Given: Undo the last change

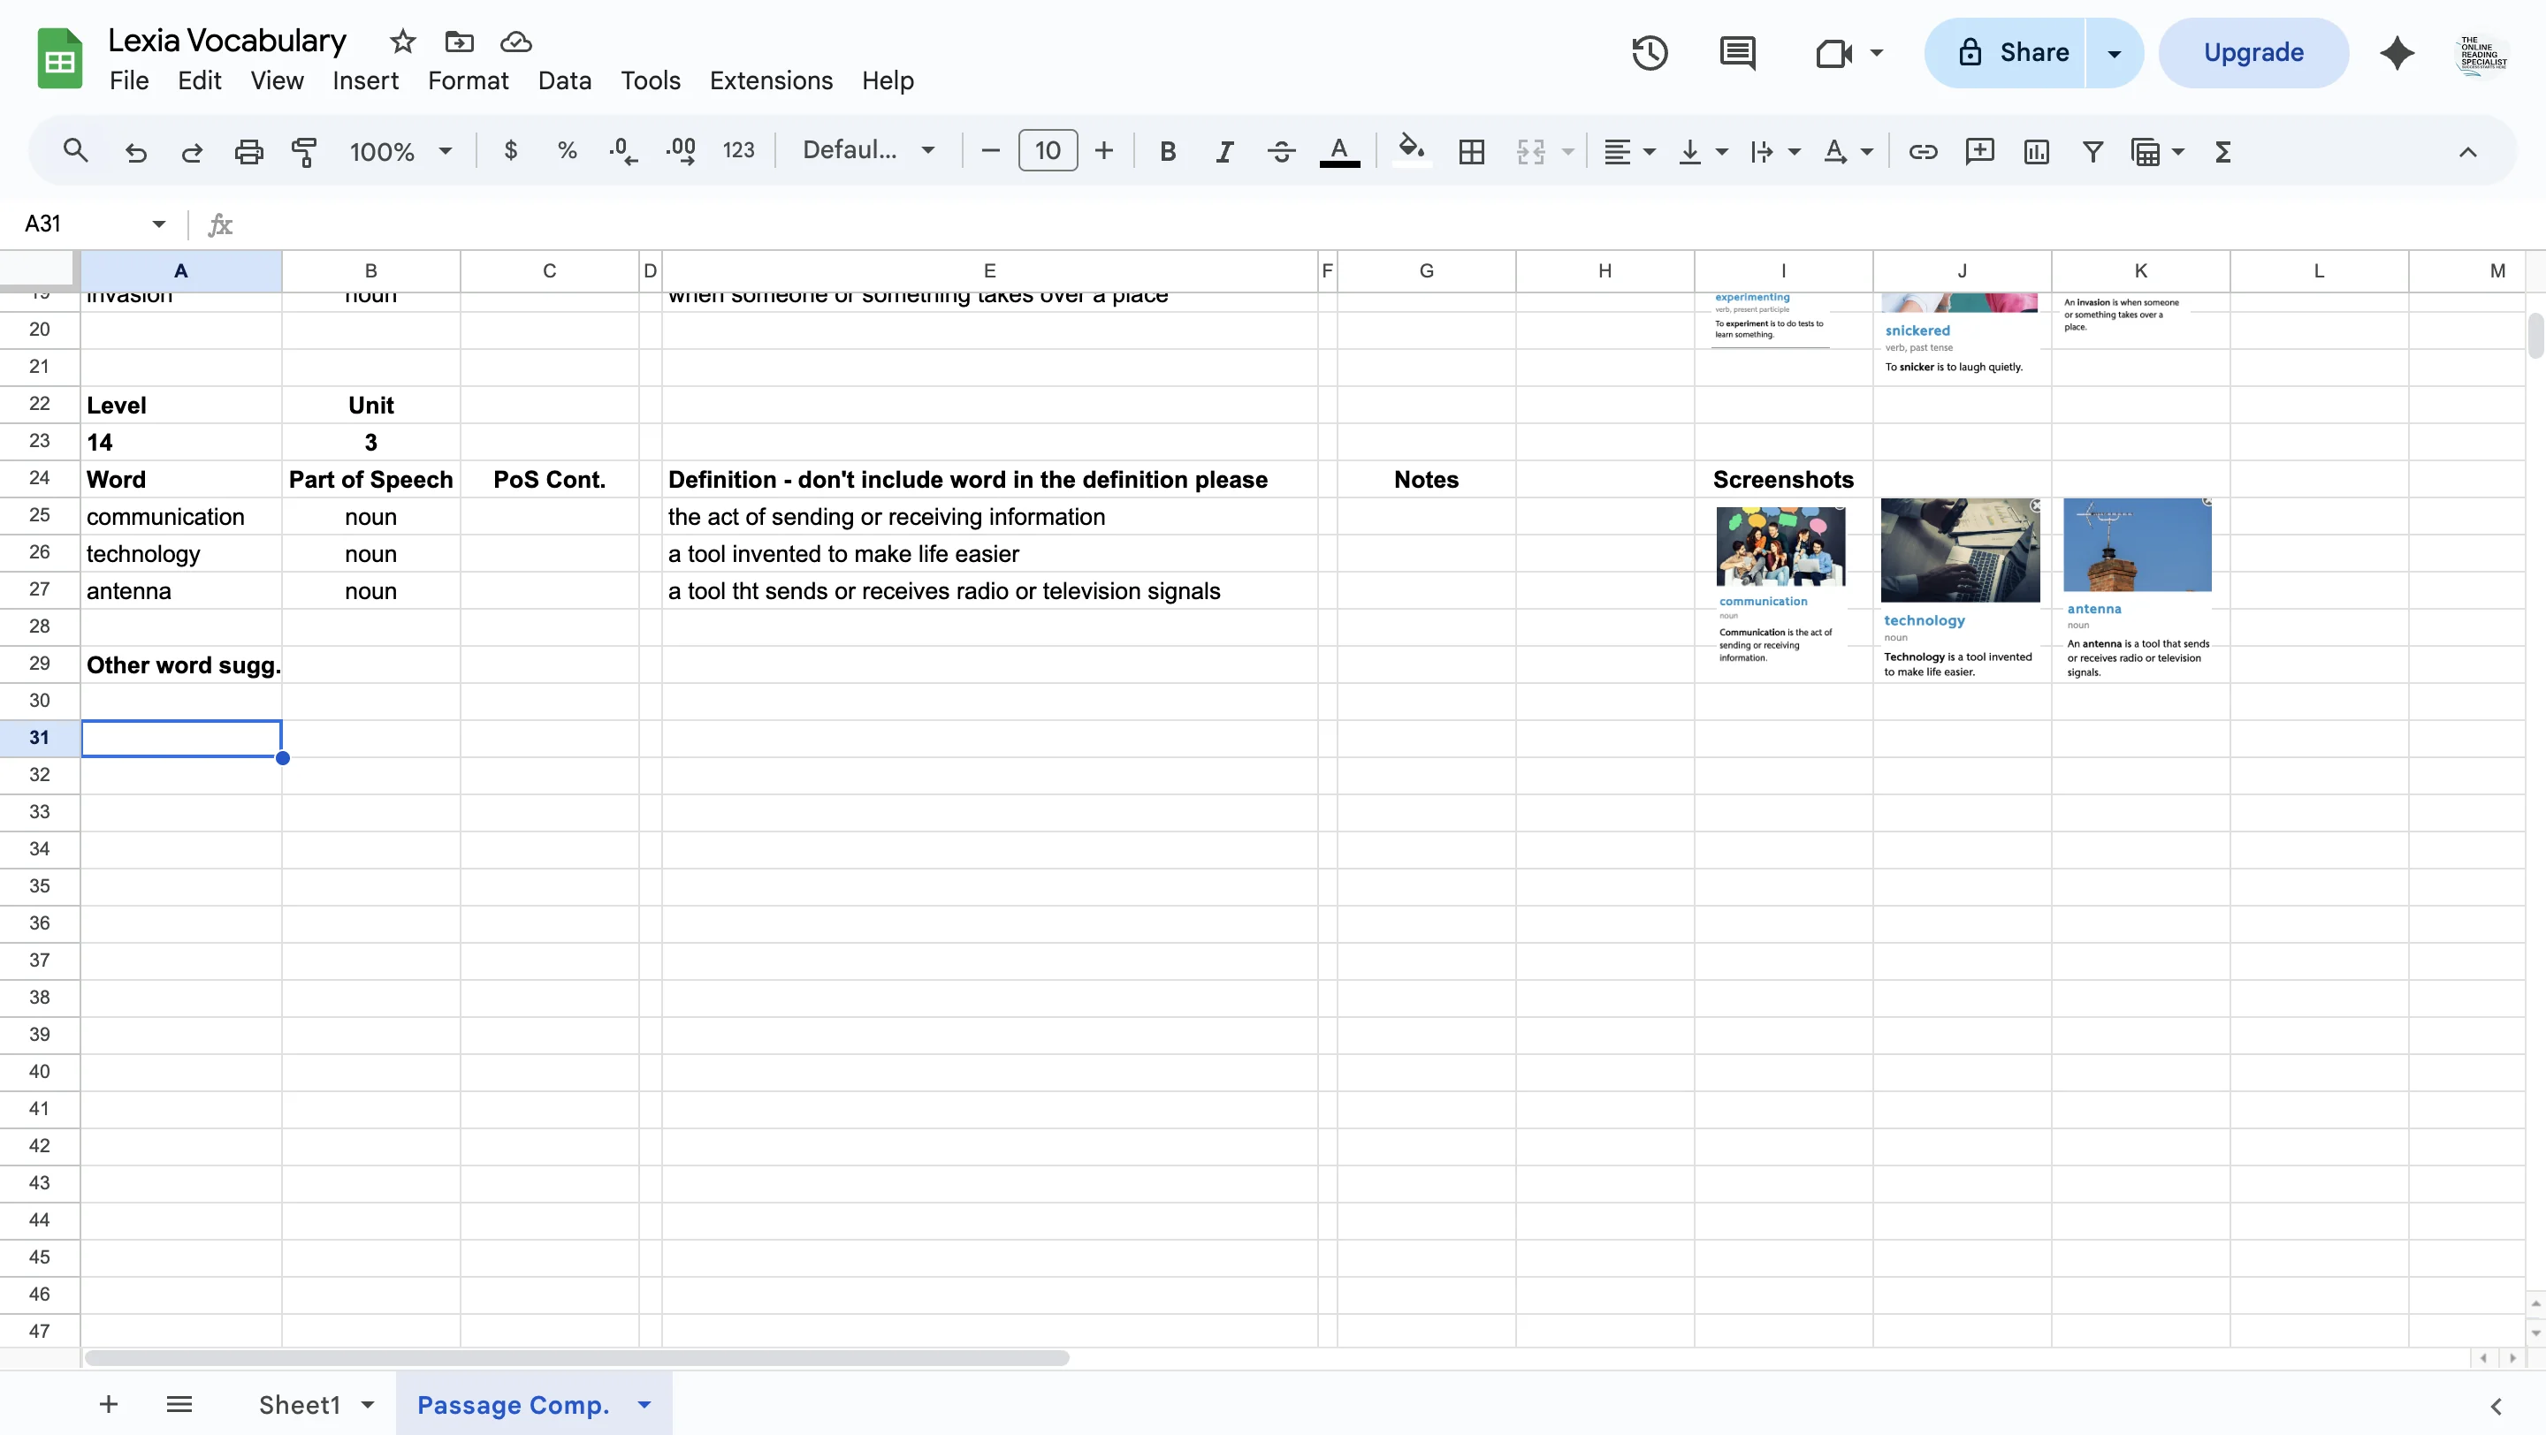Looking at the screenshot, I should pos(135,150).
